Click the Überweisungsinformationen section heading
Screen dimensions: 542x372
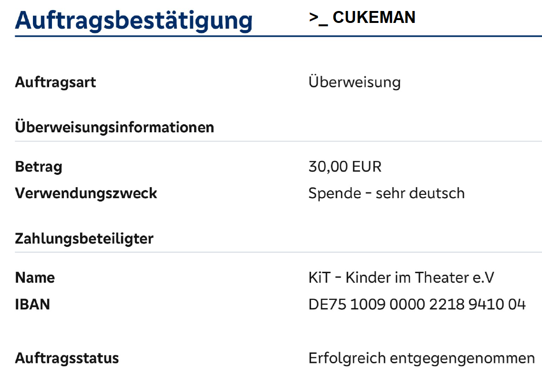click(x=115, y=128)
